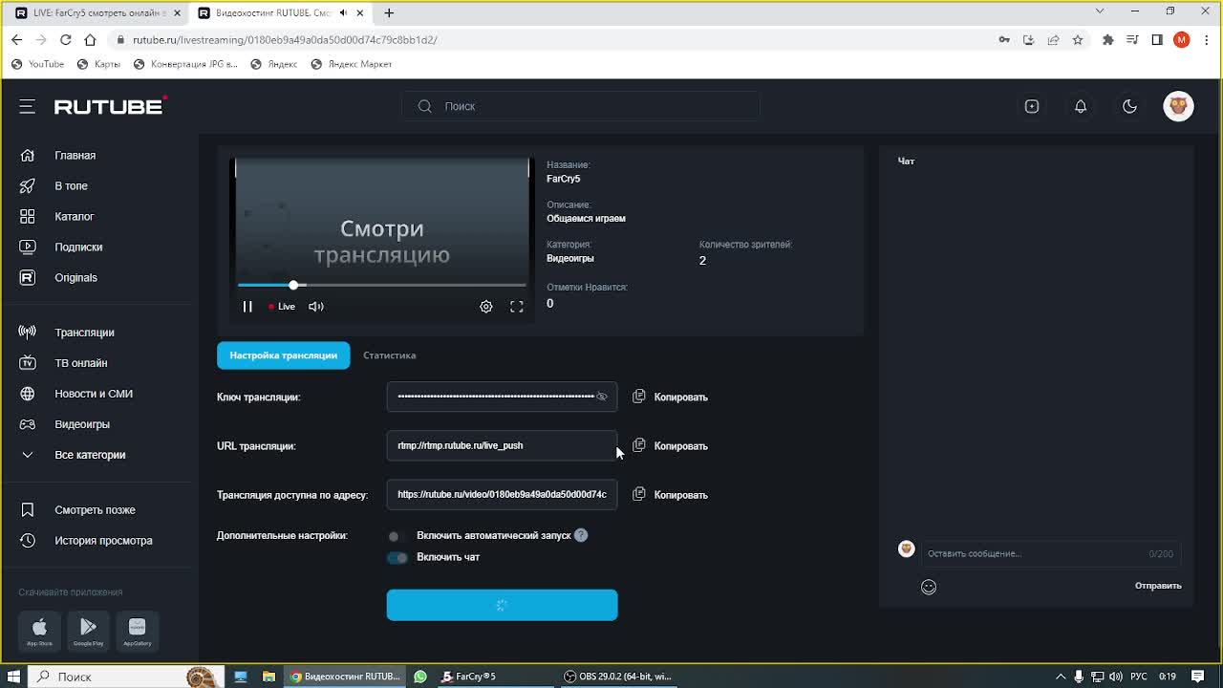The width and height of the screenshot is (1223, 688).
Task: Click the App Store download badge
Action: pyautogui.click(x=39, y=630)
